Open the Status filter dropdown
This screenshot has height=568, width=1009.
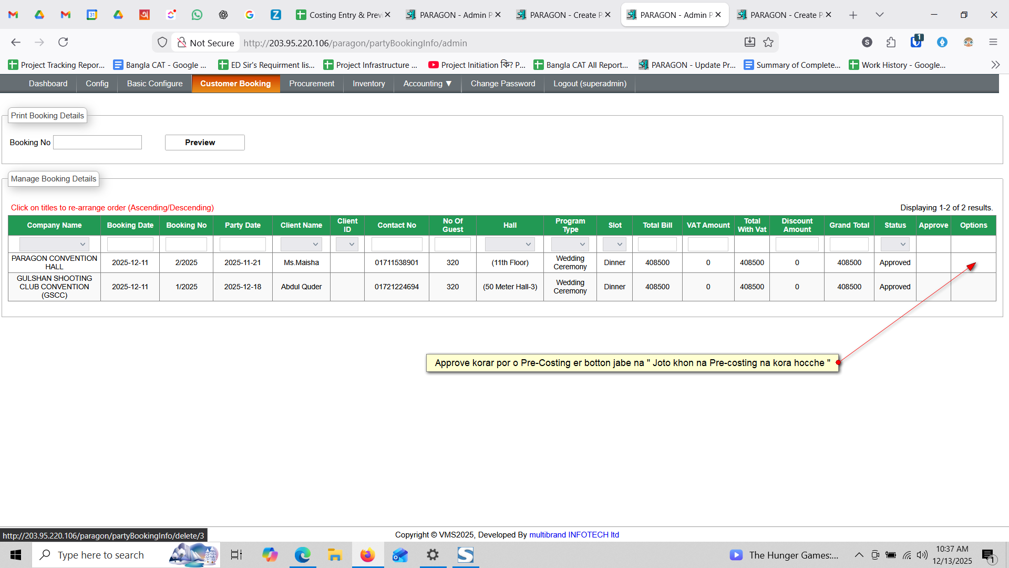pyautogui.click(x=894, y=245)
